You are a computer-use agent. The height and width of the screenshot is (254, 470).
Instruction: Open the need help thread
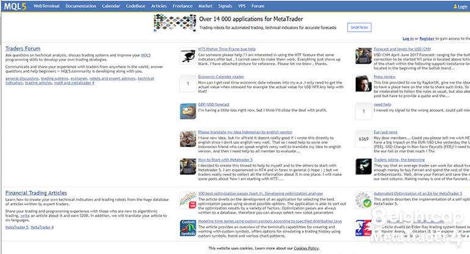(x=383, y=104)
